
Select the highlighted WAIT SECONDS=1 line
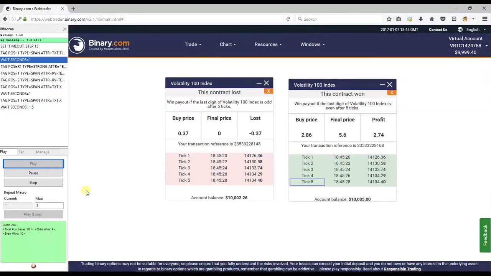pyautogui.click(x=34, y=60)
